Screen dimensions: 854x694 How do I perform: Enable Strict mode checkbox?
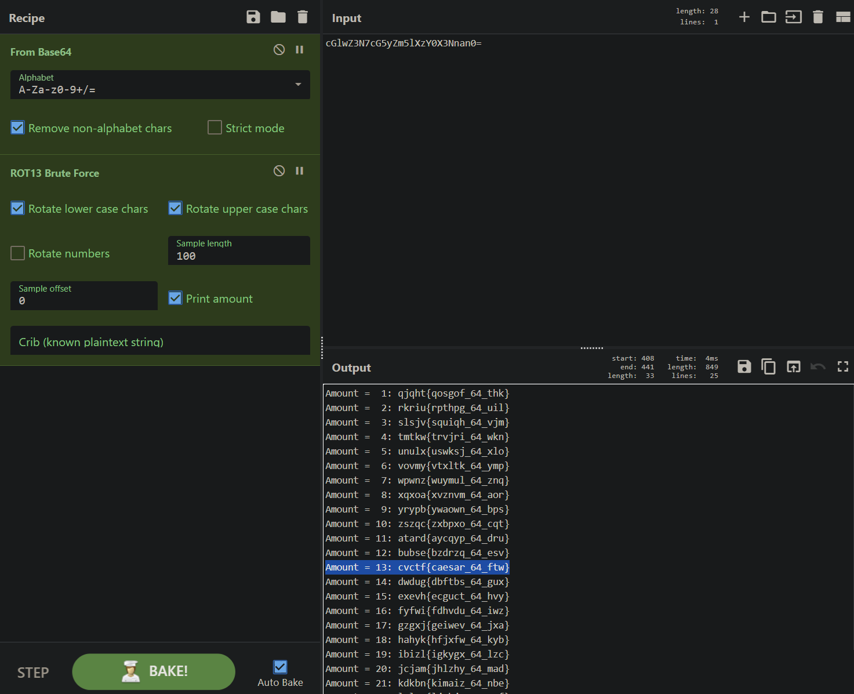[x=215, y=128]
